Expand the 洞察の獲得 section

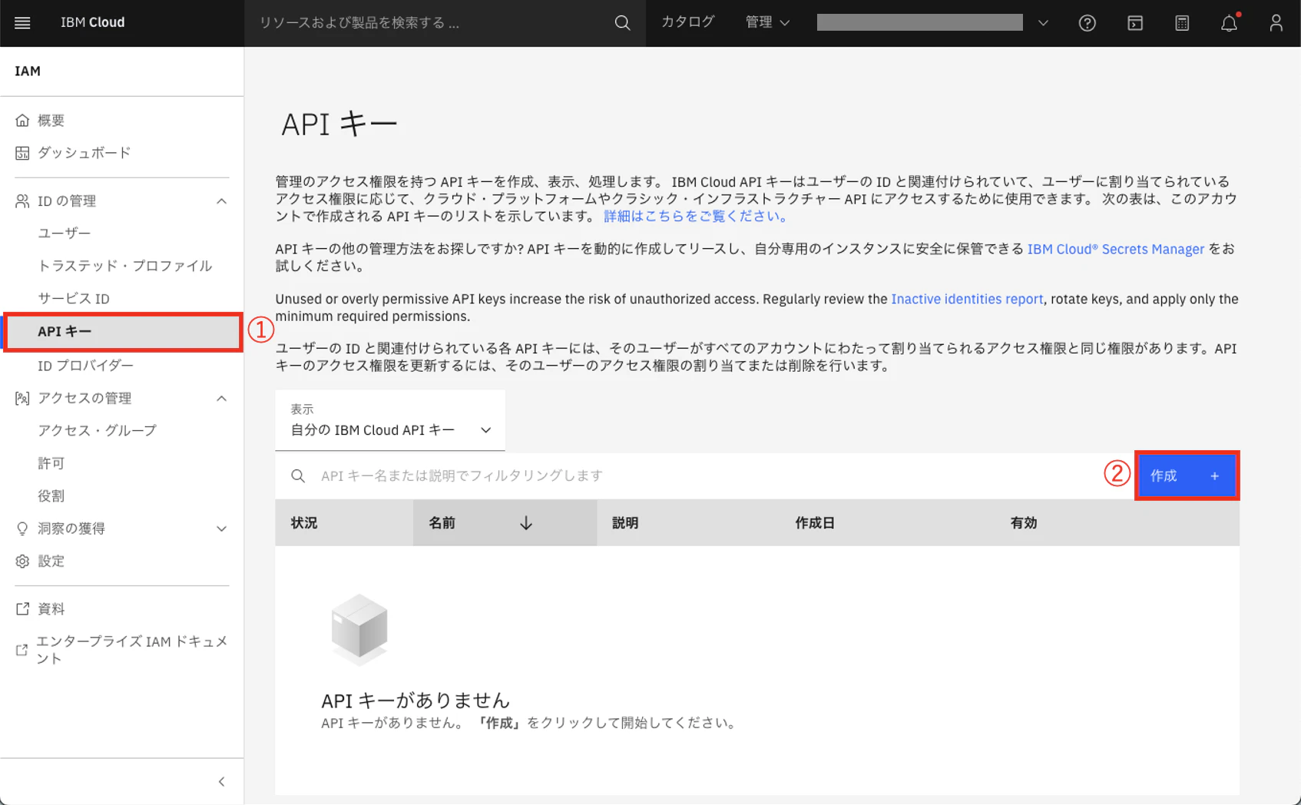click(x=221, y=529)
